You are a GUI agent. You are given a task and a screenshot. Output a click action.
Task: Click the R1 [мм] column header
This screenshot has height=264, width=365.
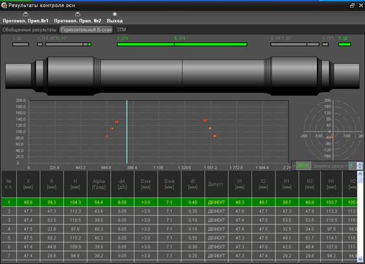coord(287,184)
